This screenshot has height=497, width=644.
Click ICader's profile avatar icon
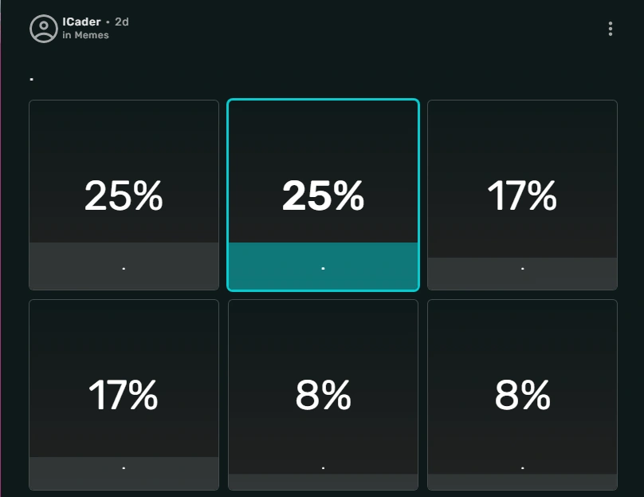[x=43, y=29]
